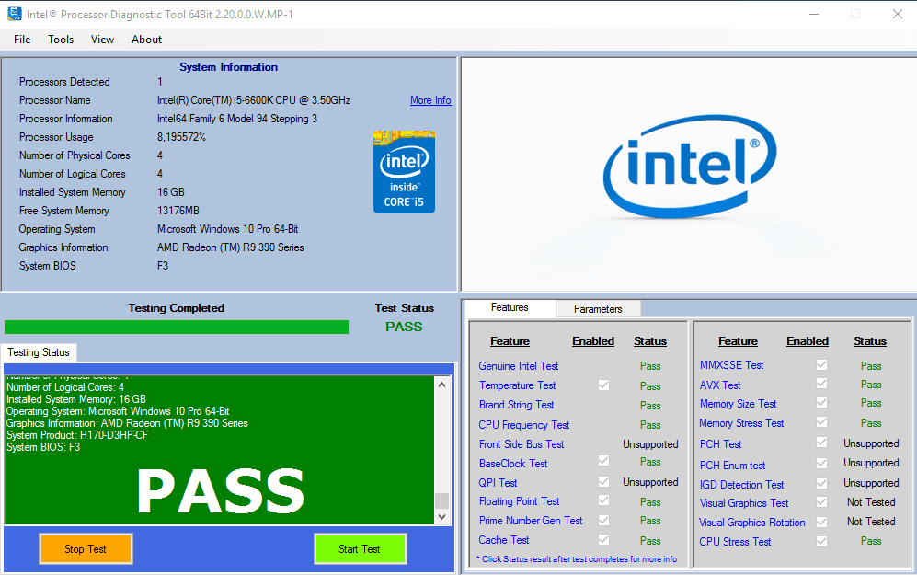Toggle the Memory Size Test checkbox
The height and width of the screenshot is (575, 917).
821,402
